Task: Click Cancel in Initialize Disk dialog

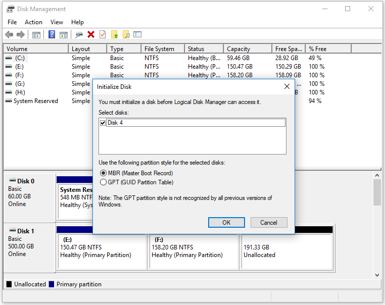Action: click(269, 223)
